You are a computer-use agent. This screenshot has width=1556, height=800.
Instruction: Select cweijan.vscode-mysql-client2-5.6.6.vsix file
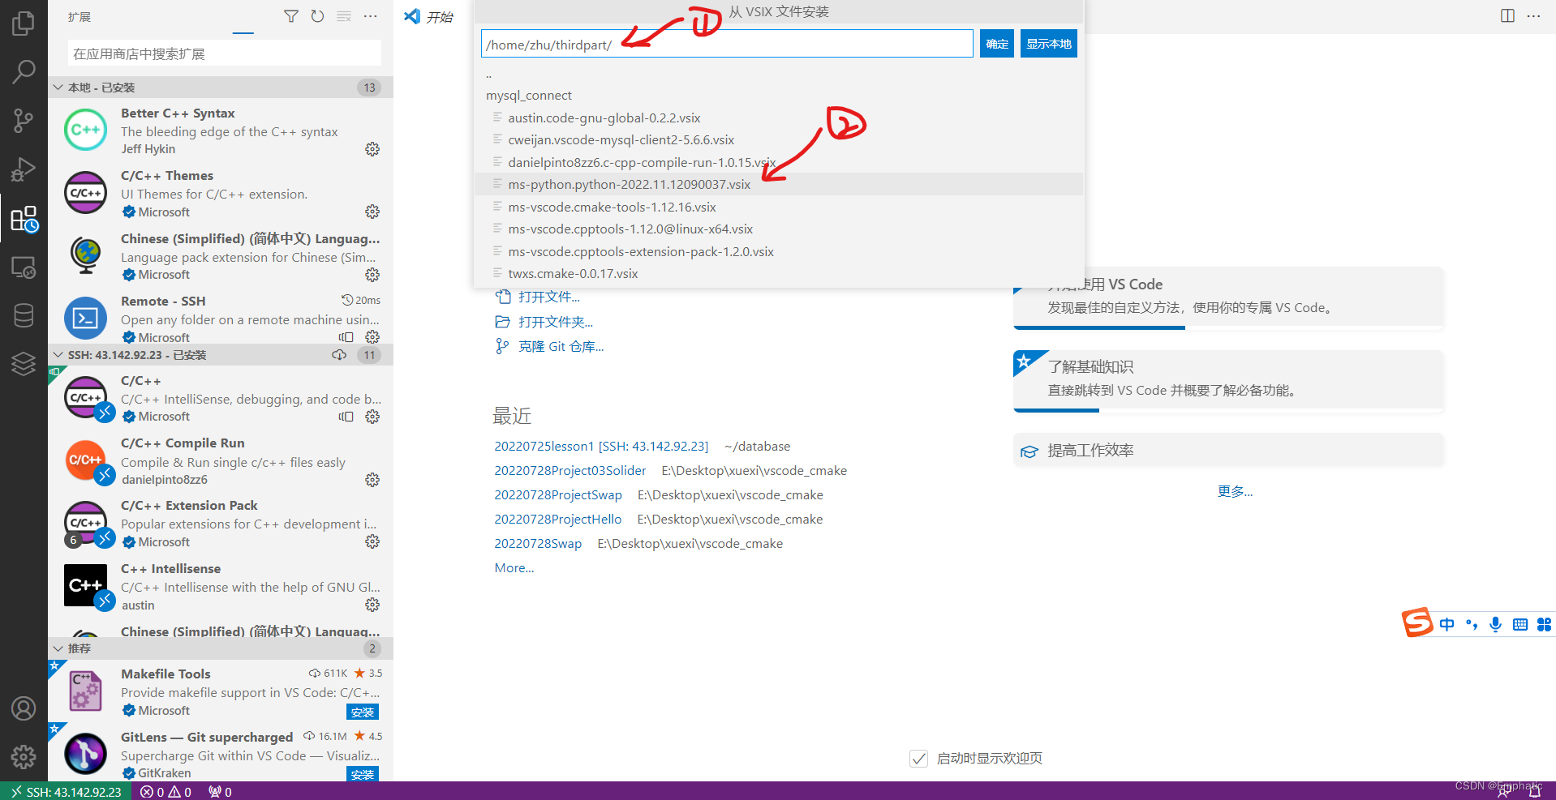click(778, 140)
